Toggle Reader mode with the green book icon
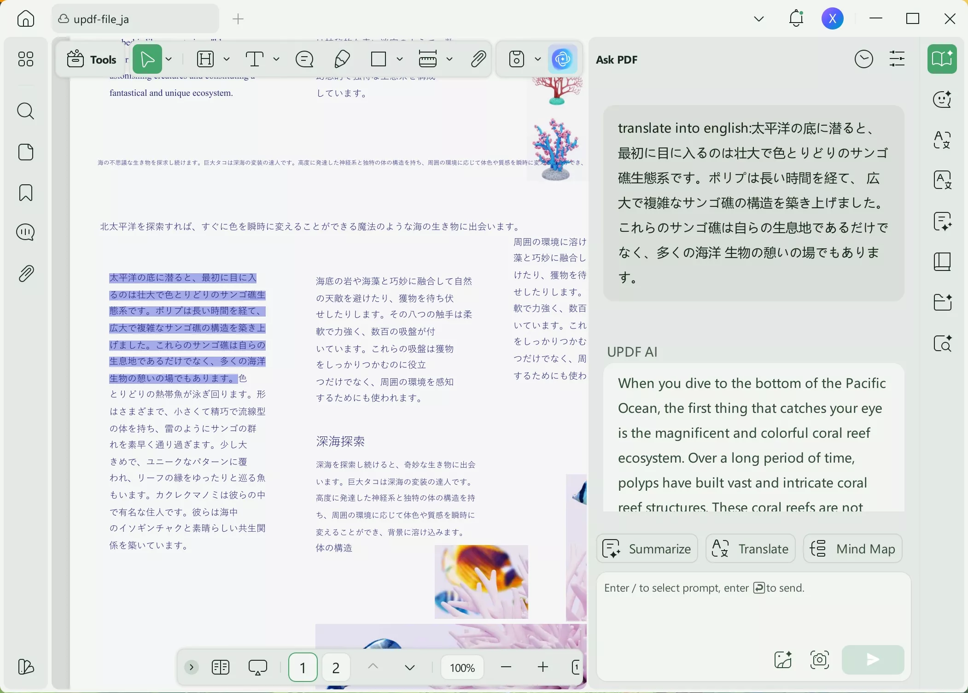The image size is (968, 693). (943, 59)
